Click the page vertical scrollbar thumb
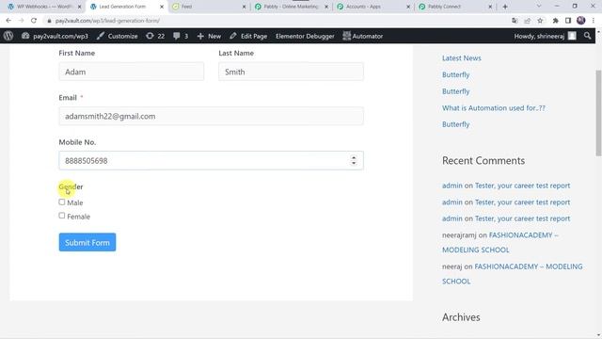 click(598, 113)
